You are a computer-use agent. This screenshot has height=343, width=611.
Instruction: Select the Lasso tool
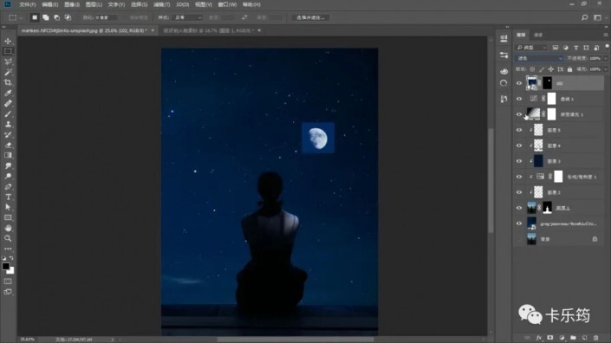[8, 61]
